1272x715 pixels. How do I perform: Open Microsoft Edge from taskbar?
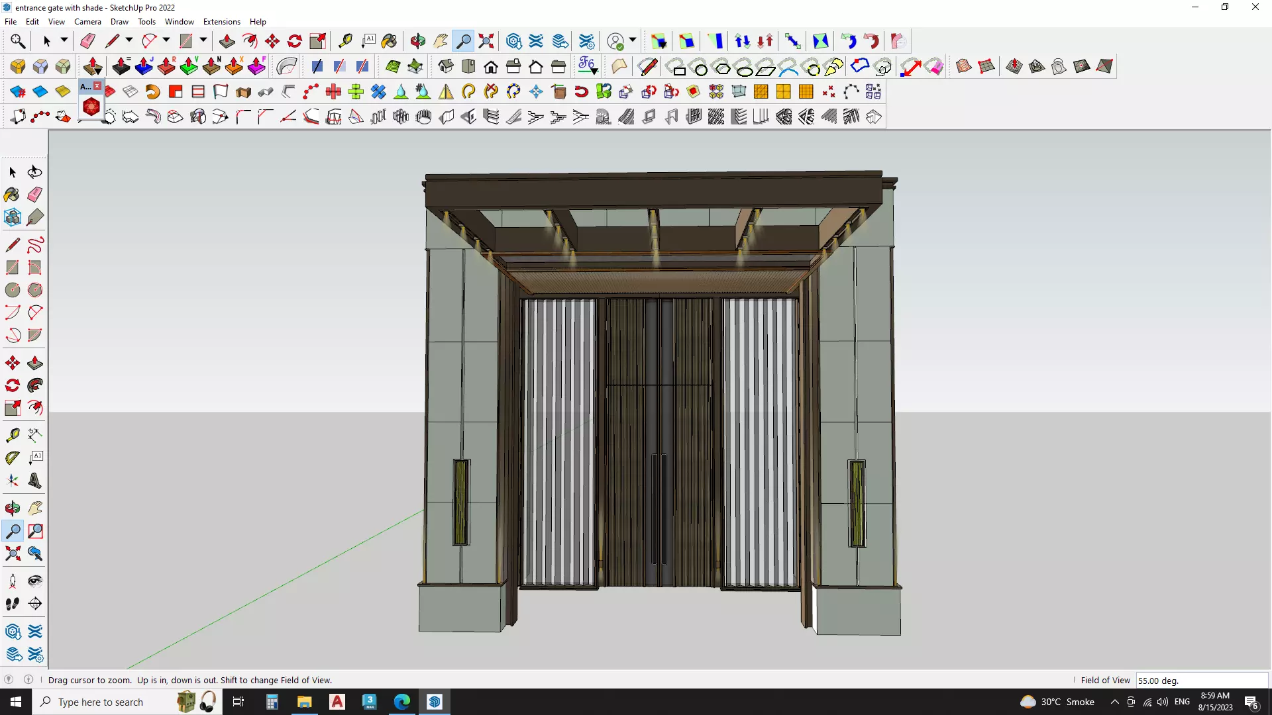(x=402, y=702)
